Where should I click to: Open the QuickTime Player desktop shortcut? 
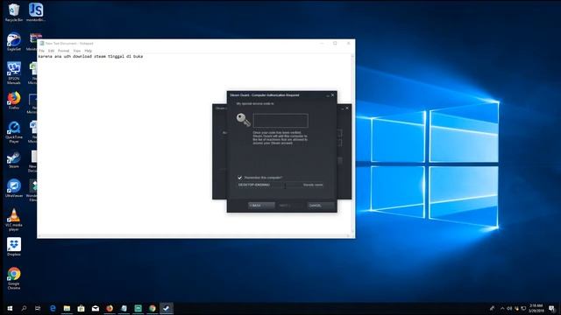pyautogui.click(x=14, y=132)
